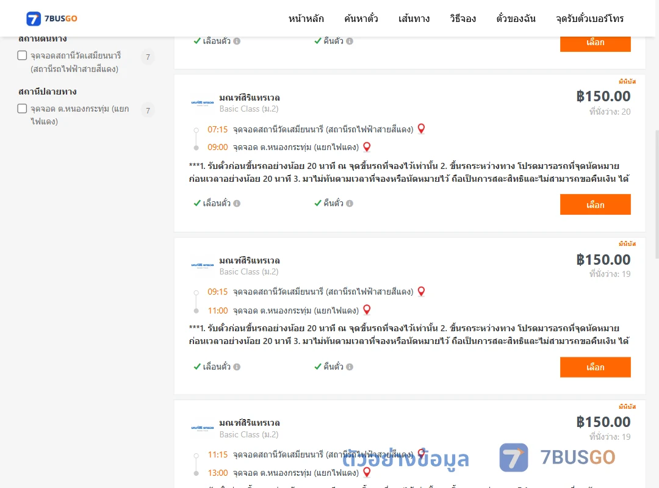Screen dimensions: 659x488
Task: Click operator logo on 11:15 trip card
Action: 203,428
